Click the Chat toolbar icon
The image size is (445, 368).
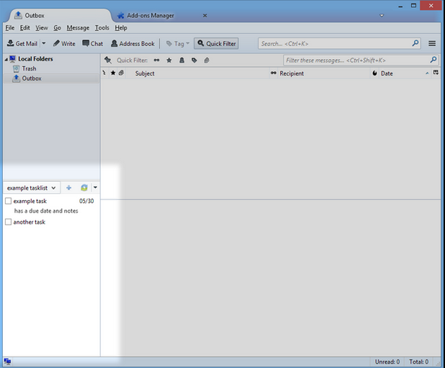coord(92,44)
